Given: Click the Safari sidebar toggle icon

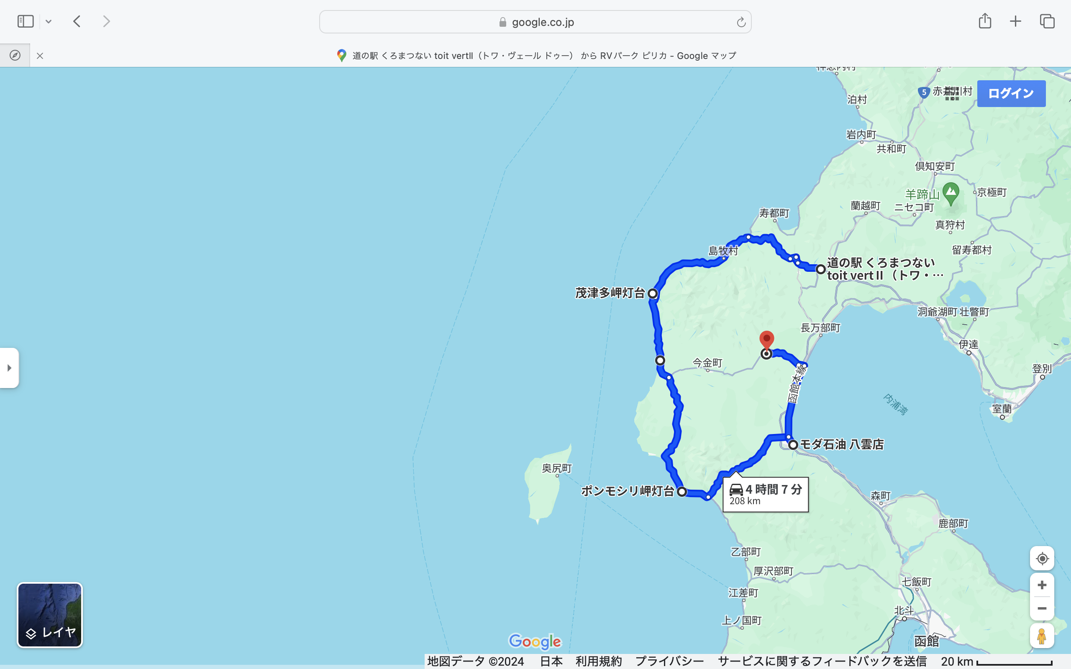Looking at the screenshot, I should pyautogui.click(x=25, y=21).
